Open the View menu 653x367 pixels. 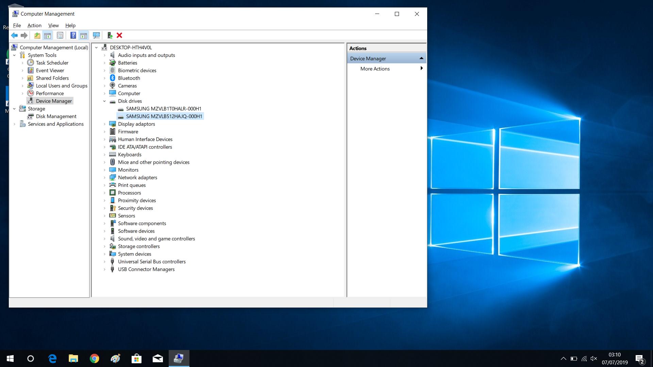(53, 25)
